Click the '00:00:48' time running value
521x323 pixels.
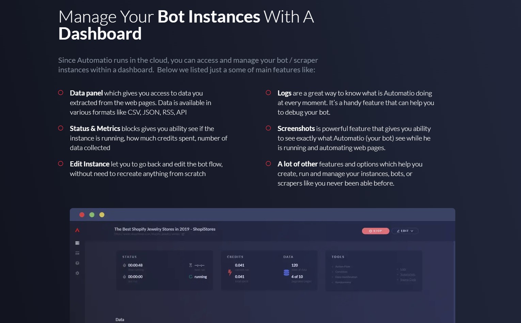pos(135,265)
